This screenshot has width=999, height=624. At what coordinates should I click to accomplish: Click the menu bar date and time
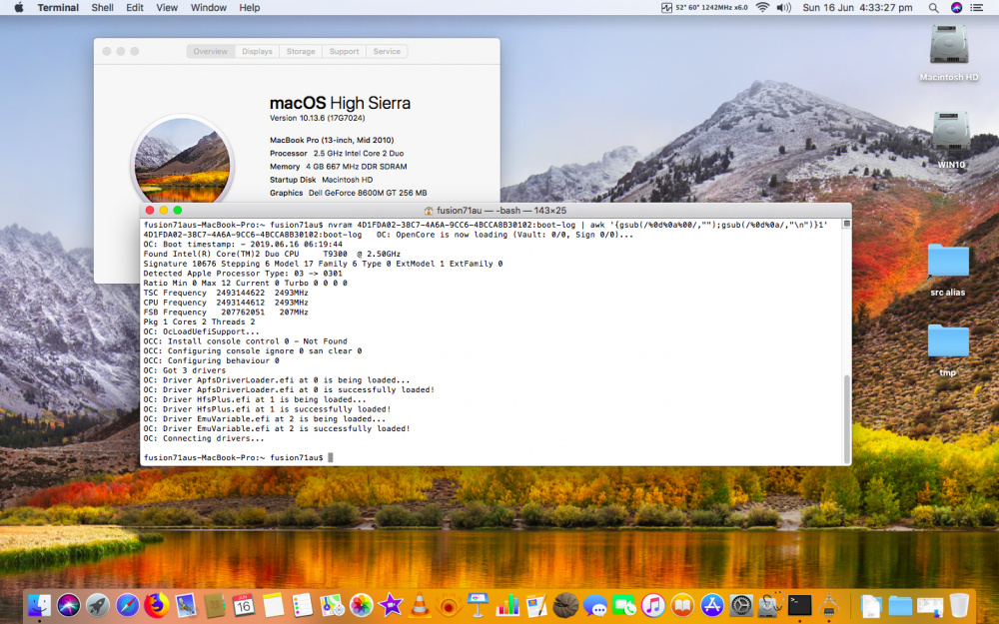857,8
